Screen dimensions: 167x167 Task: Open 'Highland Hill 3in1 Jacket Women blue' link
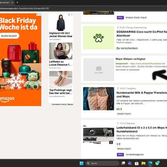[61, 35]
